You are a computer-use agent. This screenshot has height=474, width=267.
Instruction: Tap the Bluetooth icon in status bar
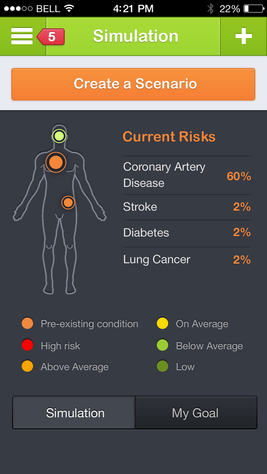211,8
